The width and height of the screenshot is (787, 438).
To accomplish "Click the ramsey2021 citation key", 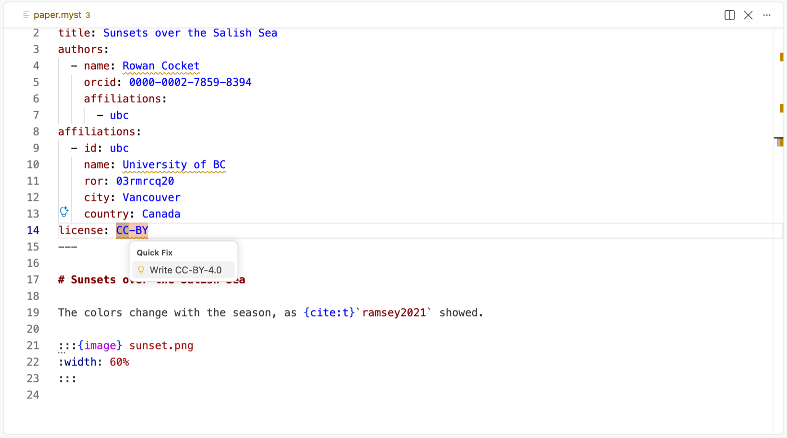I will tap(394, 313).
